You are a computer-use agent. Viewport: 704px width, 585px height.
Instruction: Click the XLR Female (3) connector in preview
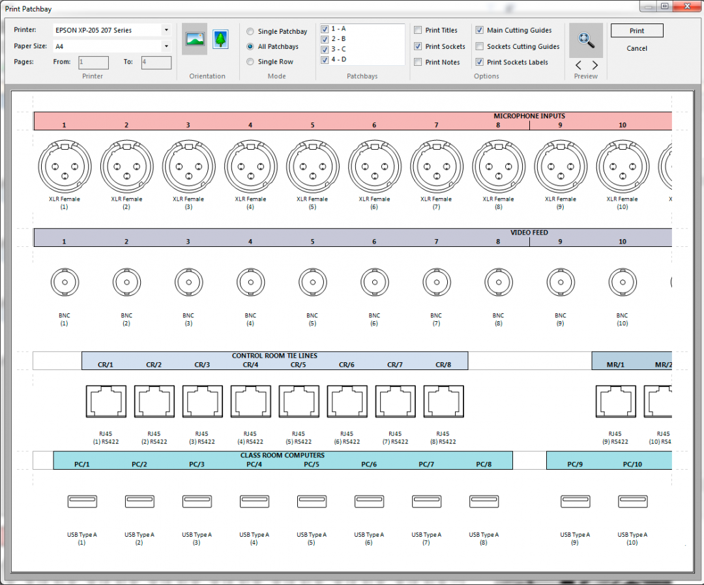coord(188,166)
